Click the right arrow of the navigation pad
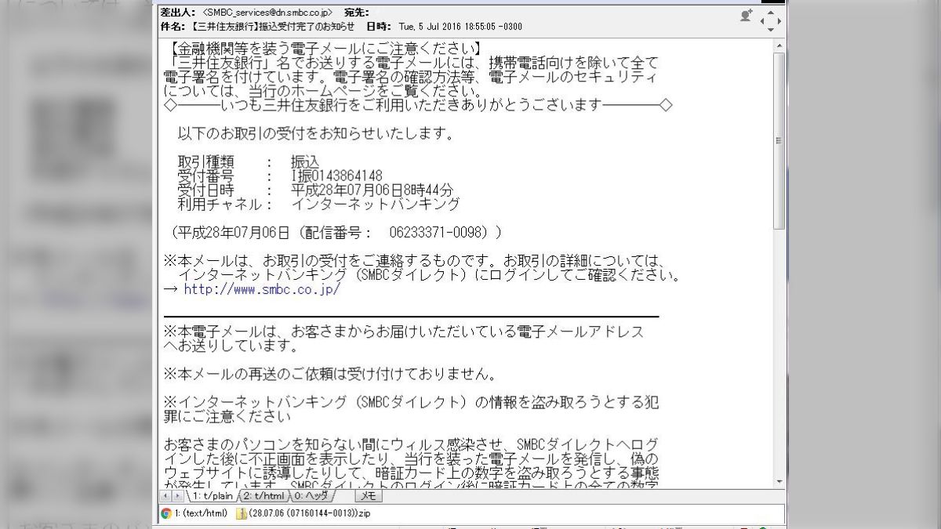Screen dimensions: 941x529 tap(779, 20)
